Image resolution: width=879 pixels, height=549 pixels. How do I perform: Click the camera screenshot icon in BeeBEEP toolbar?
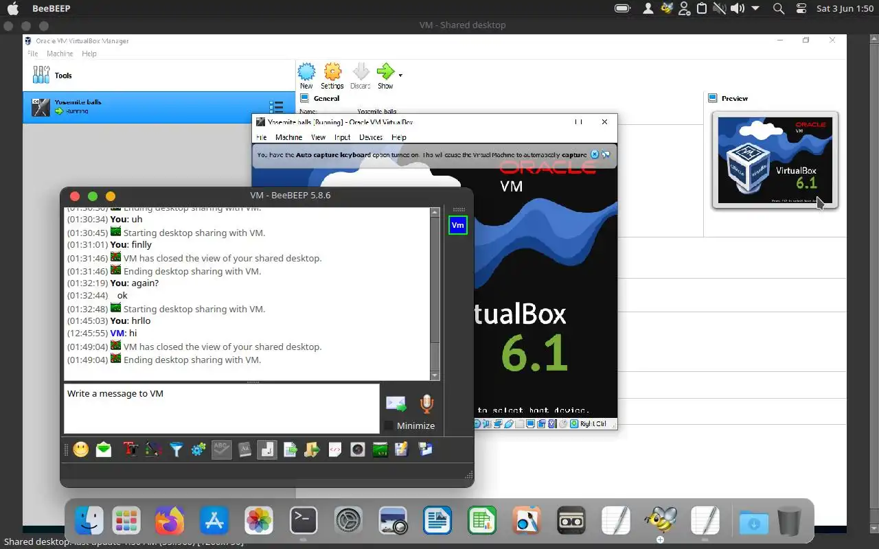point(357,449)
